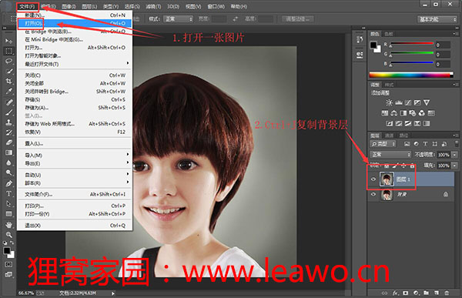The height and width of the screenshot is (298, 462).
Task: Toggle lock transparent pixels icon
Action: tap(387, 166)
